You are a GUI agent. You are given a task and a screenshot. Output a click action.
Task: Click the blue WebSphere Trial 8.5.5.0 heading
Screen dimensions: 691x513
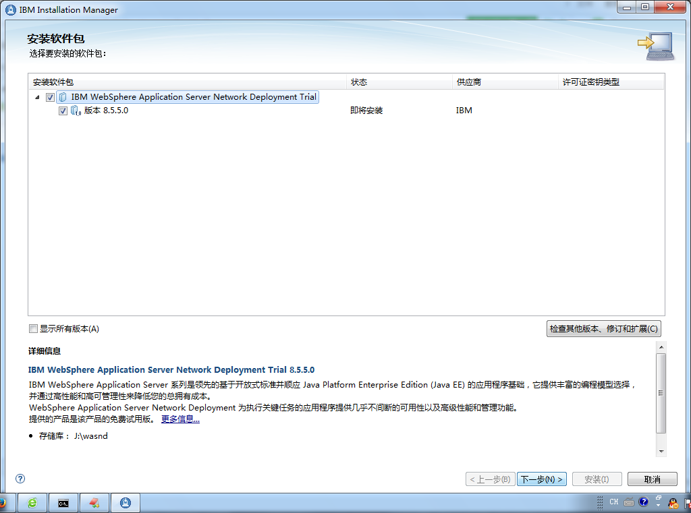coord(171,370)
